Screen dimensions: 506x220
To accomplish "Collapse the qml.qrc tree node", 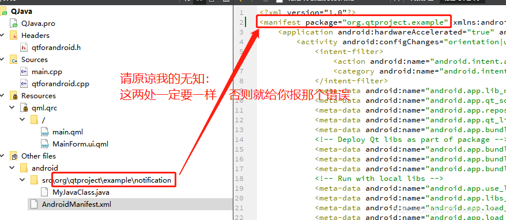I will coord(12,108).
